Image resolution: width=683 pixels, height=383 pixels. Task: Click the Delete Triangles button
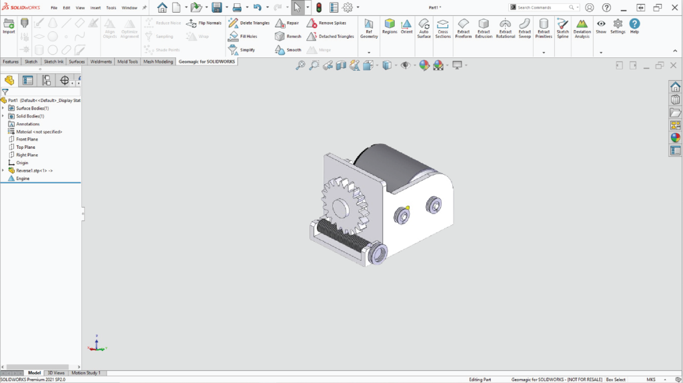click(x=249, y=23)
